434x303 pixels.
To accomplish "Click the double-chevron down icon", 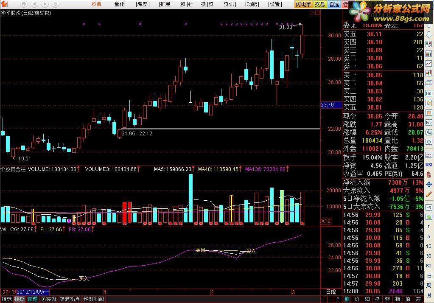I will [55, 4].
